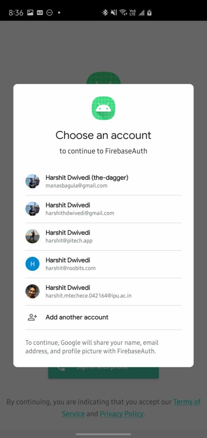Image resolution: width=207 pixels, height=438 pixels.
Task: Open the Privacy Policy link
Action: 122,414
